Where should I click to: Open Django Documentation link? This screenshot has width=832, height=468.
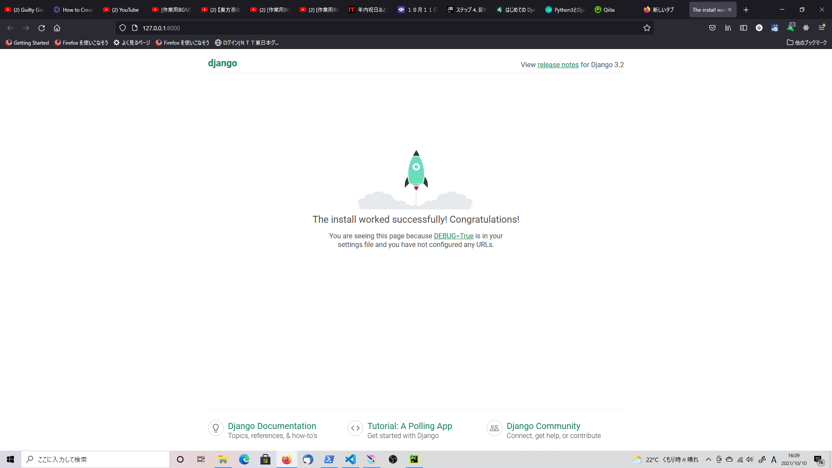point(272,426)
